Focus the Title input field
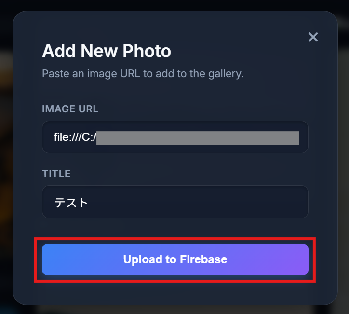 [x=175, y=202]
